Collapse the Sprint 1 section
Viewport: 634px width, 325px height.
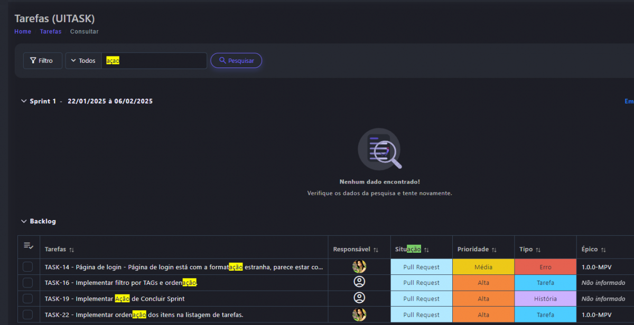(x=23, y=101)
